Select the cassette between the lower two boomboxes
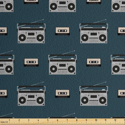The width and height of the screenshot is (125, 125). 62,93
